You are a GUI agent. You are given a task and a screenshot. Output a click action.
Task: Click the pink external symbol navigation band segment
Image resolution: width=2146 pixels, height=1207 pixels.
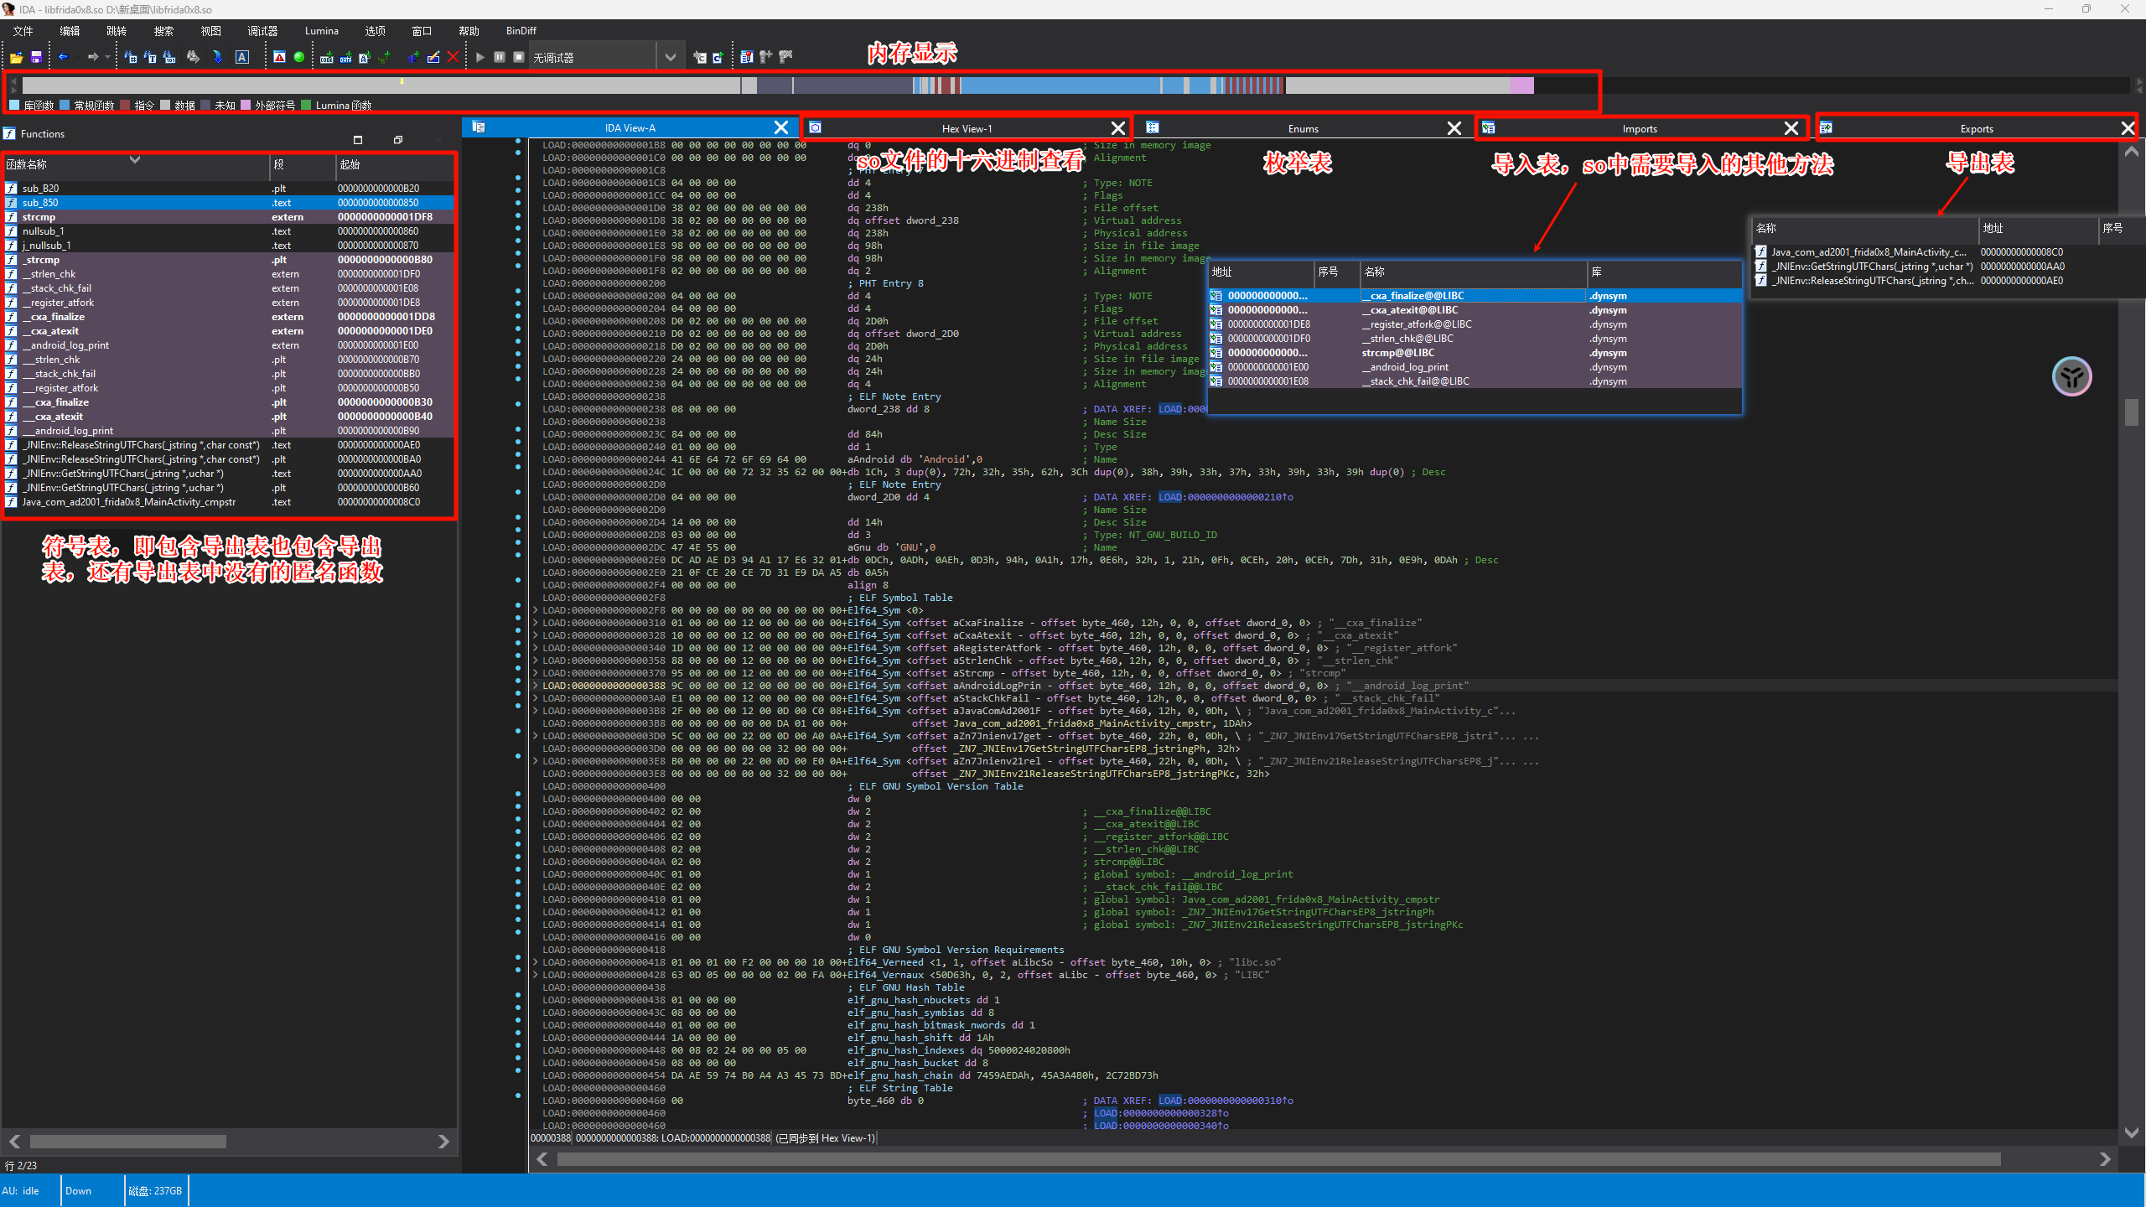click(1521, 85)
